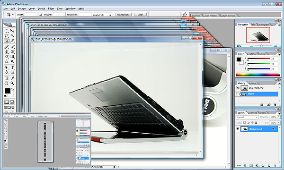This screenshot has height=170, width=284.
Task: Select the Hand tool
Action: pos(7,83)
